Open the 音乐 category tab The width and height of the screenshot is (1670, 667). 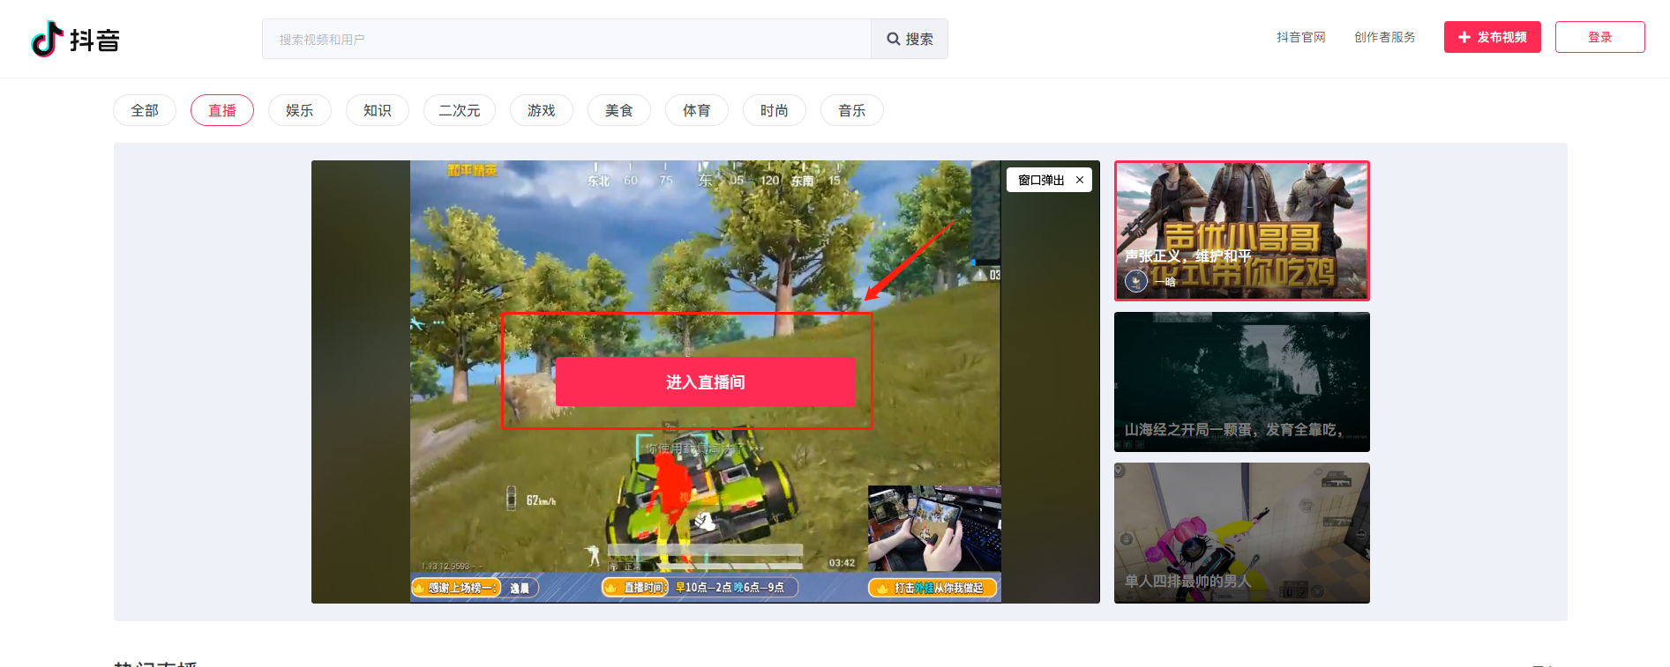coord(852,110)
